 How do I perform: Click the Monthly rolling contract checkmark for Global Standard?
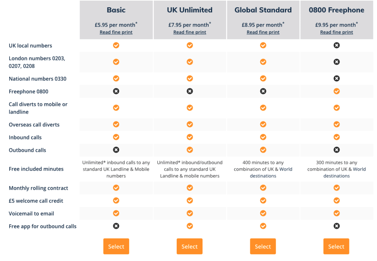click(263, 188)
